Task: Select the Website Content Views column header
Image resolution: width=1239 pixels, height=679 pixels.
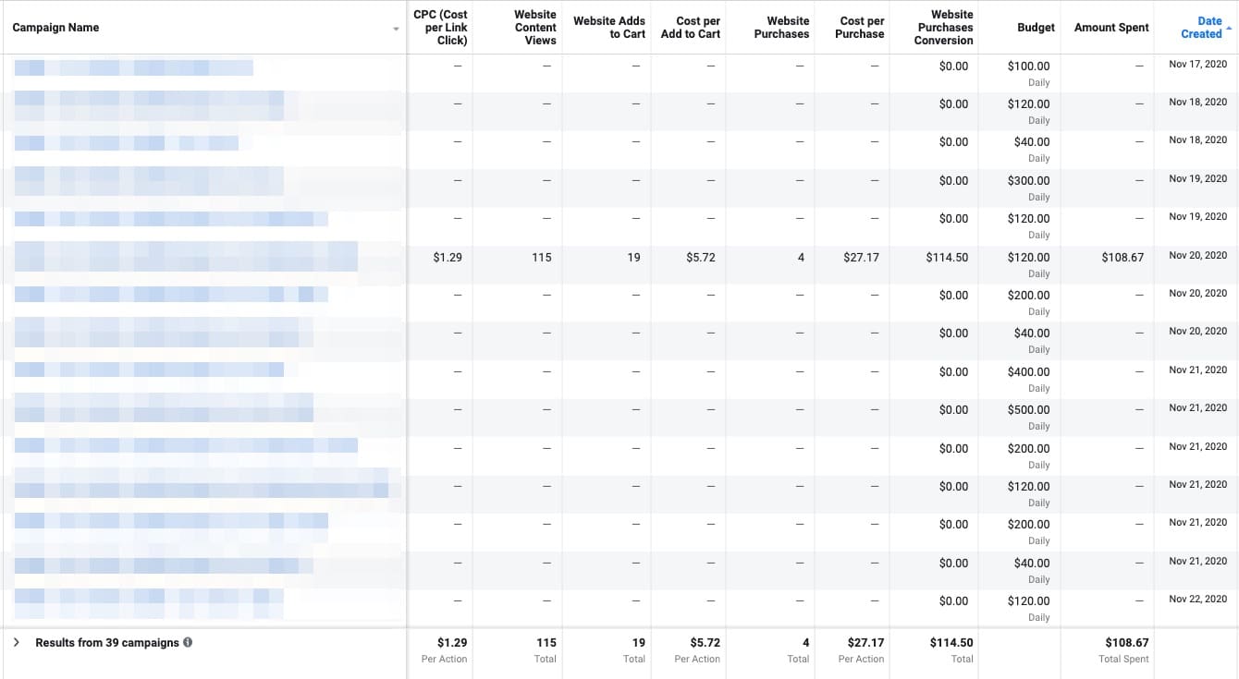Action: click(535, 28)
